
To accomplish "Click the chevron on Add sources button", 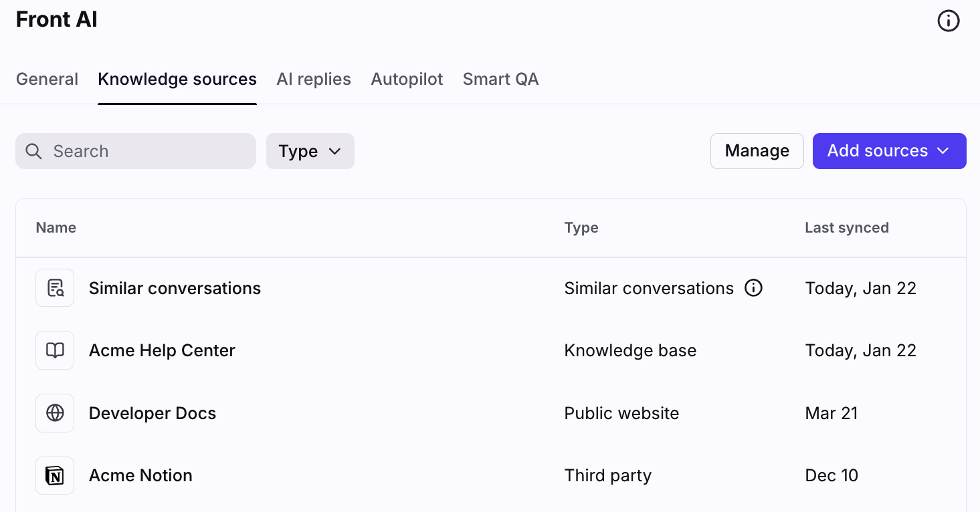I will click(x=943, y=151).
